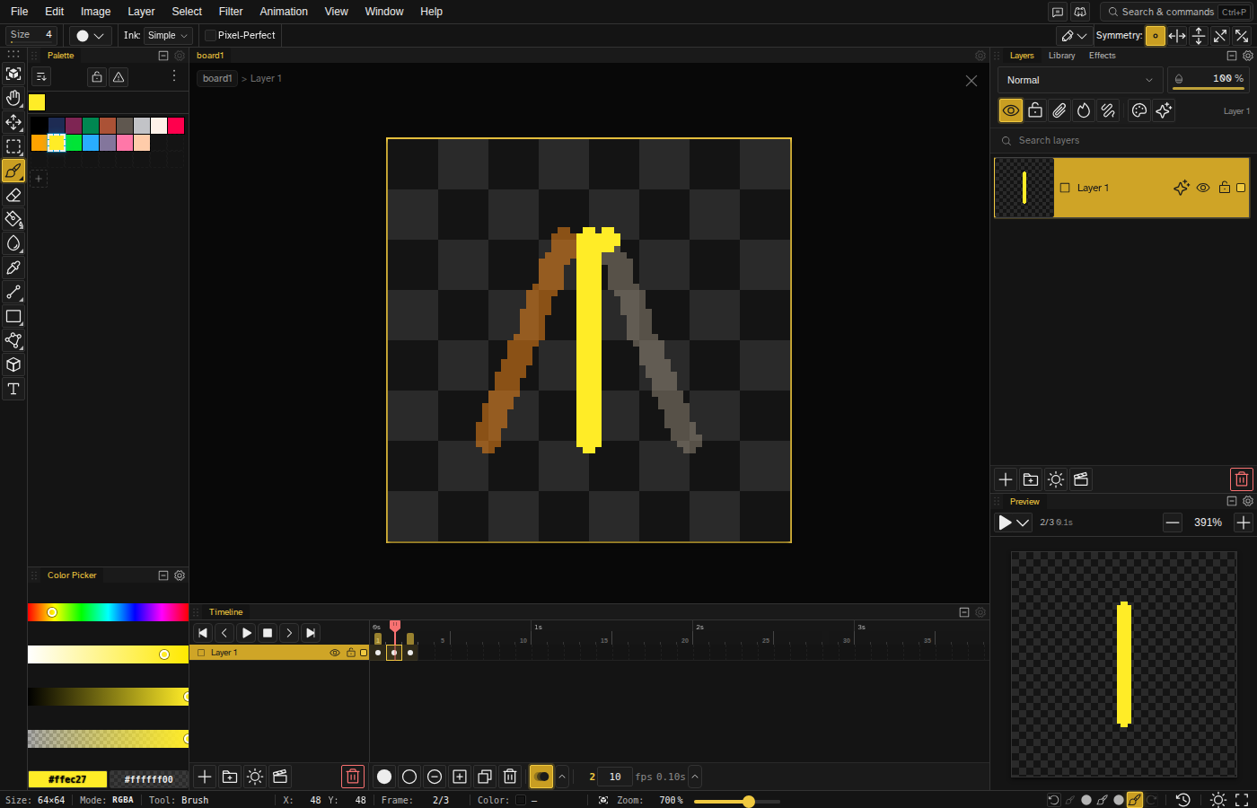Image resolution: width=1257 pixels, height=808 pixels.
Task: Expand the Preview play options arrow
Action: pyautogui.click(x=1023, y=523)
